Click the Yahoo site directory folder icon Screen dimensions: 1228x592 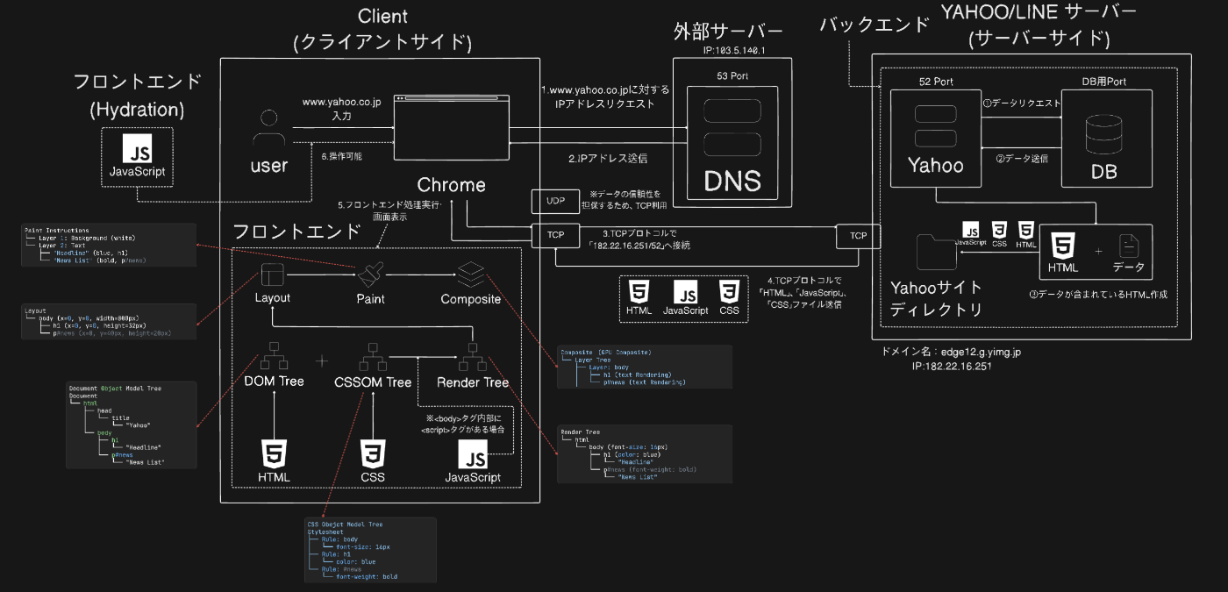pos(935,252)
